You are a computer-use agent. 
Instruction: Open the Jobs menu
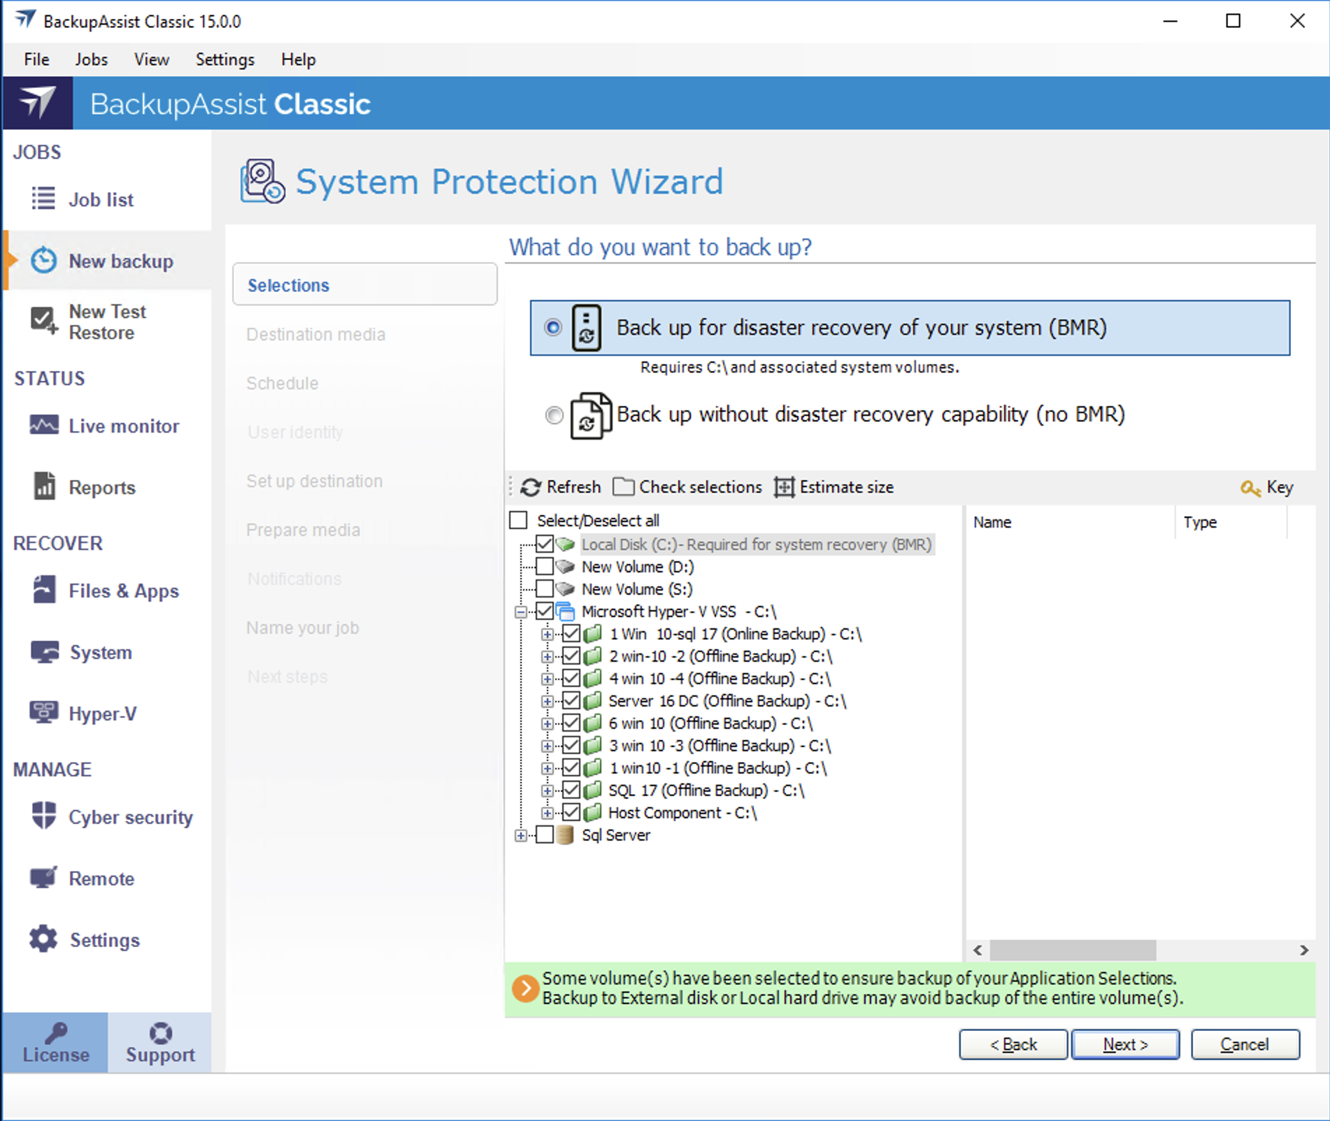tap(91, 59)
